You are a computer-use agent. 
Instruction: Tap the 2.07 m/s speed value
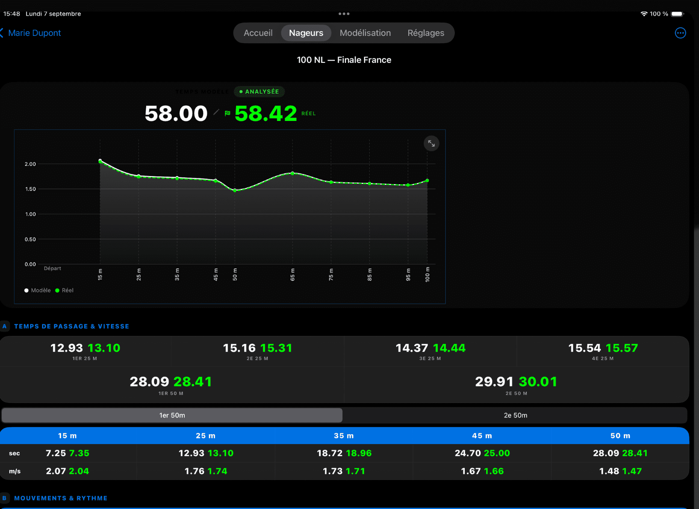click(x=56, y=471)
